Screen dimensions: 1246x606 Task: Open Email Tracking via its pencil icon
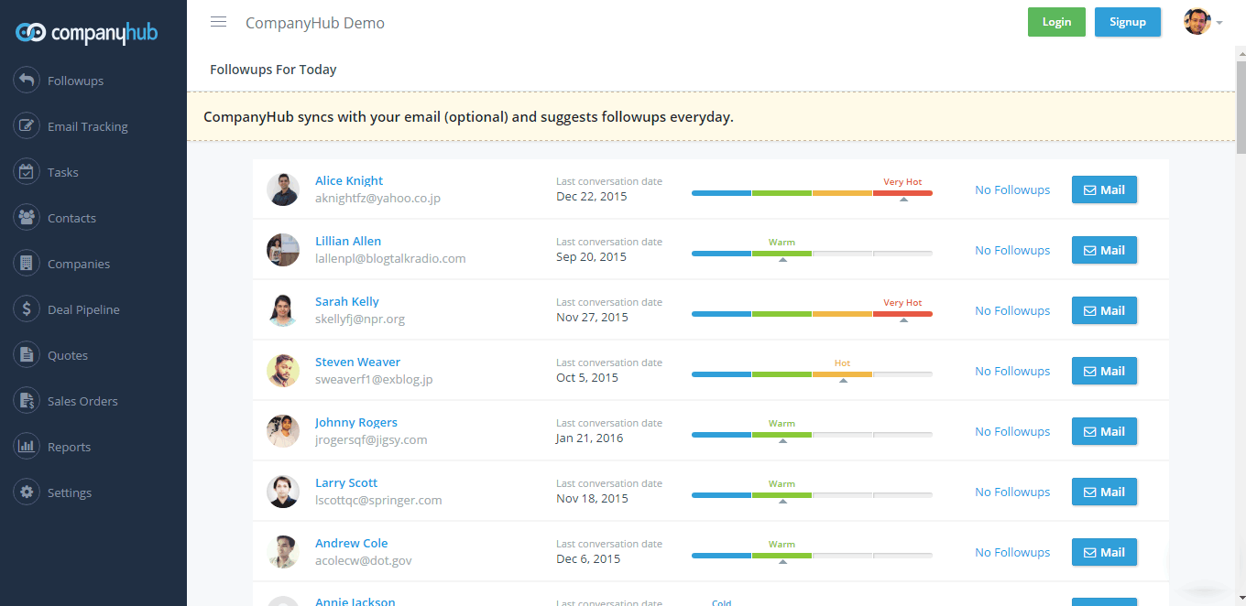pyautogui.click(x=27, y=126)
